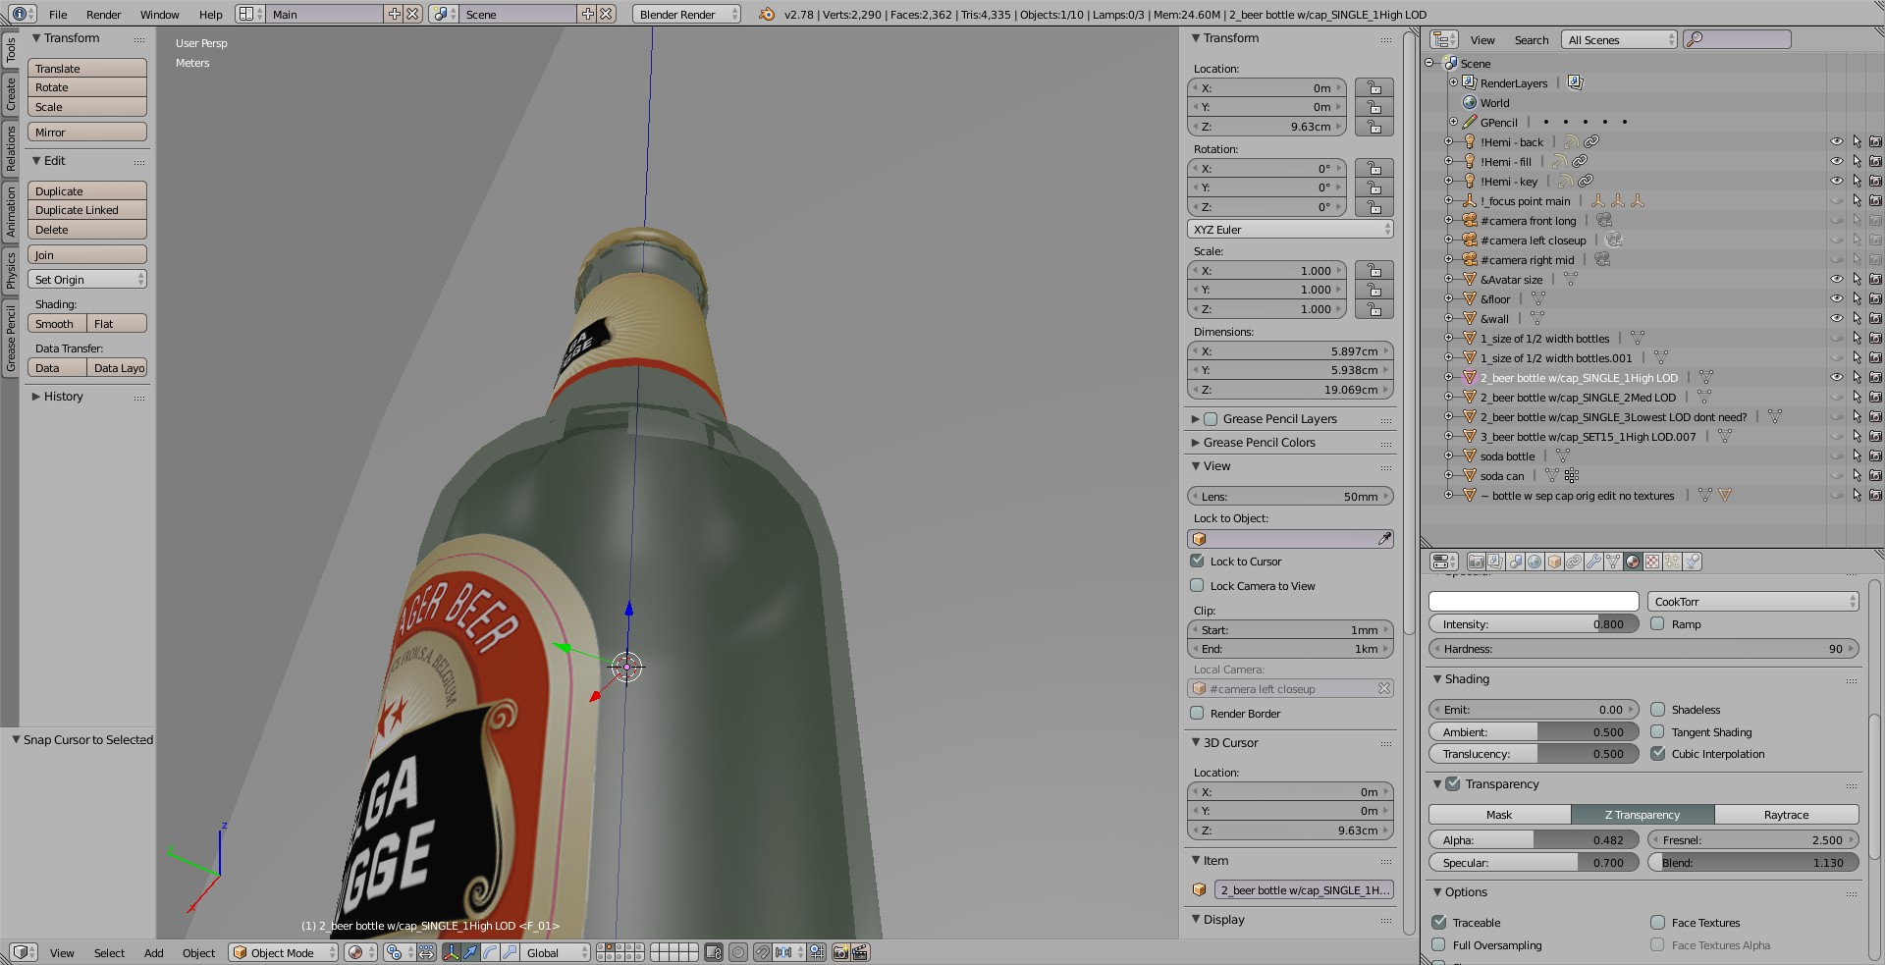
Task: Open the Help menu
Action: [210, 15]
